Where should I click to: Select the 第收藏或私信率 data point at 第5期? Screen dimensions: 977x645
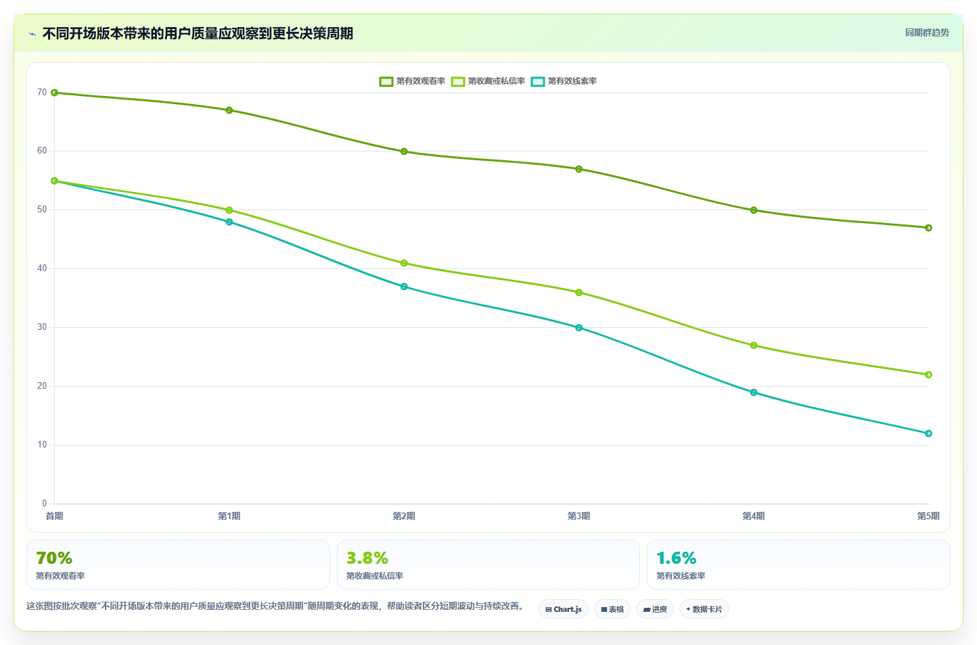tap(928, 375)
